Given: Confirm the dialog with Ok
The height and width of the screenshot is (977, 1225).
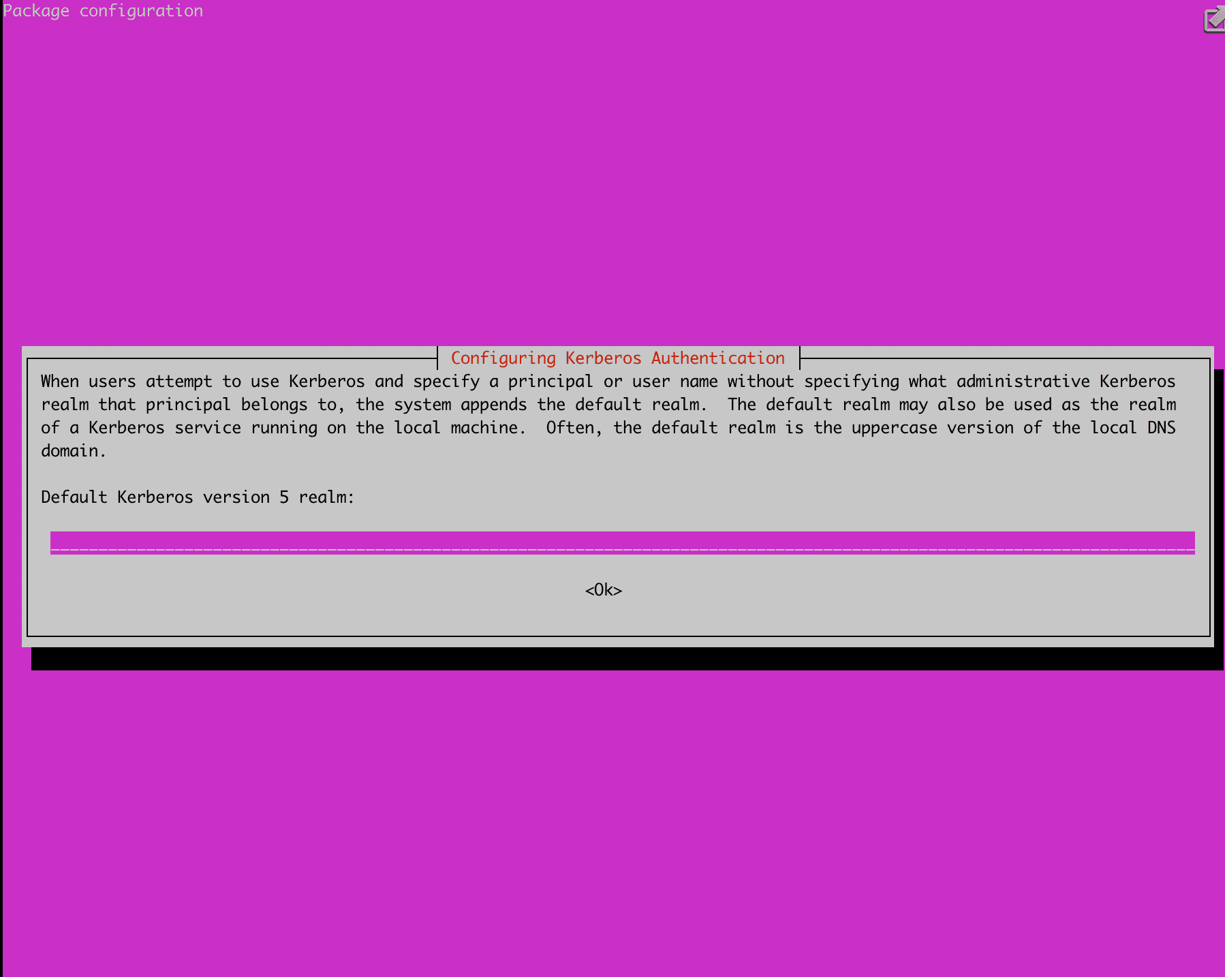Looking at the screenshot, I should pos(604,590).
